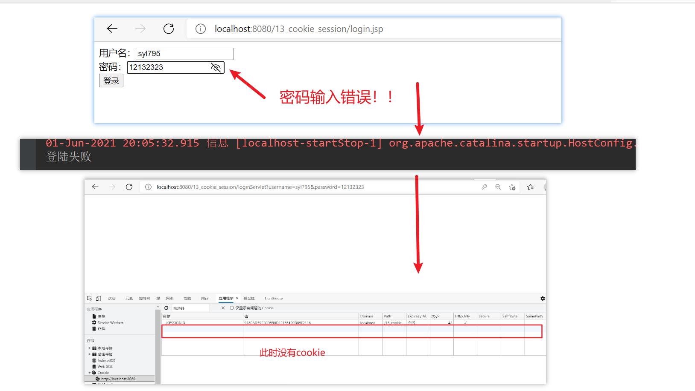Collapse the Cookie tree node arrow
Image resolution: width=695 pixels, height=391 pixels.
click(90, 373)
